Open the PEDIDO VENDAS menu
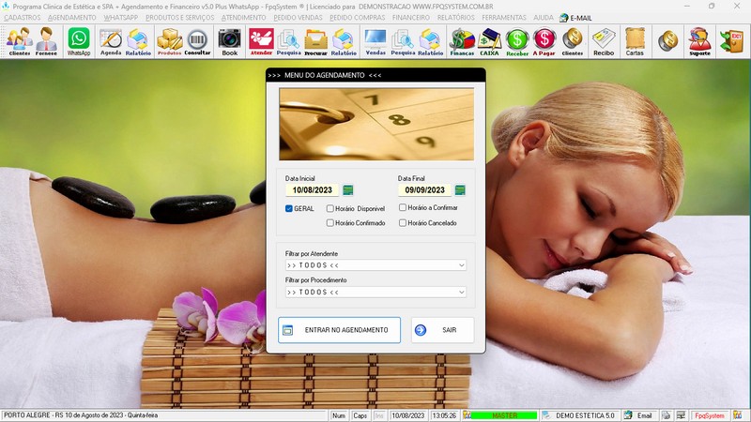This screenshot has width=751, height=422. coord(298,18)
